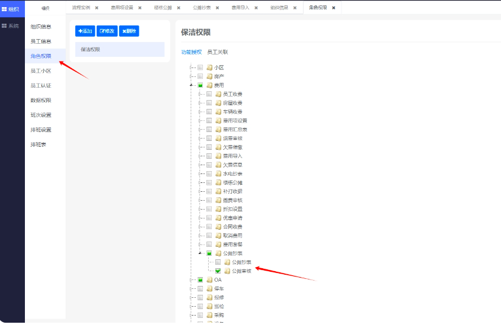Close the 流程实例 tab
Viewport: 501px width, 328px height.
(97, 8)
